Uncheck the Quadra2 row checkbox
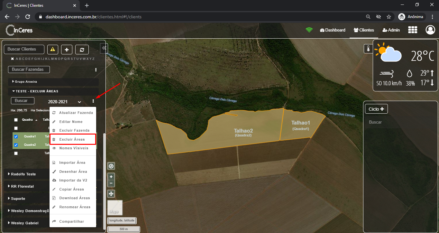The height and width of the screenshot is (233, 439). tap(16, 145)
